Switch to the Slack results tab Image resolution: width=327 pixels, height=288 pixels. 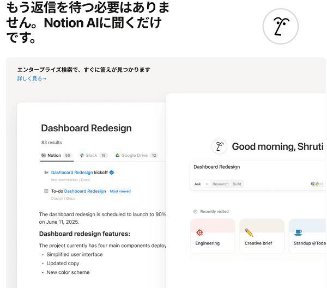94,155
